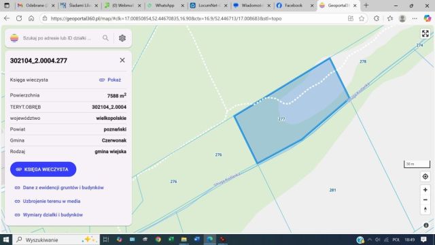This screenshot has width=435, height=245.
Task: Open tab actions menu icon
Action: (7, 5)
